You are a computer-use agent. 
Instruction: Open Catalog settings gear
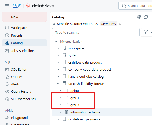click(139, 17)
